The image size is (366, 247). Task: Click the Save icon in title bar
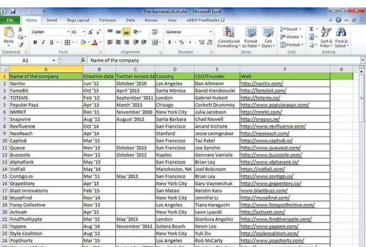tap(13, 11)
